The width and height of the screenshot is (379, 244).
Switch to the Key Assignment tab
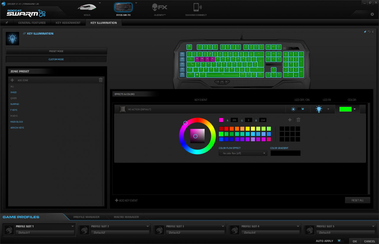68,23
